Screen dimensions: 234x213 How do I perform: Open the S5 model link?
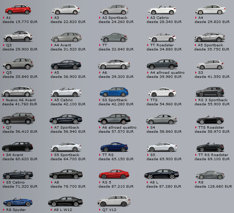pos(153,155)
